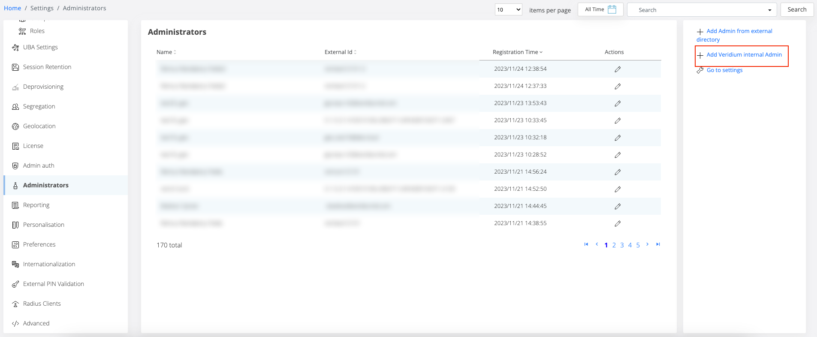
Task: Click the pencil icon for the 14:38:55 entry
Action: coord(618,223)
